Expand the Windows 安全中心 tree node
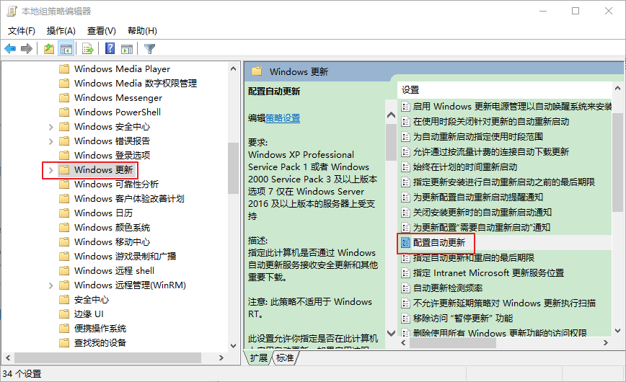Viewport: 626px width, 382px height. 50,127
